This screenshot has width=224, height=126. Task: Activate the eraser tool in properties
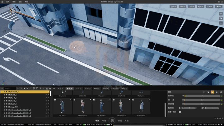221,92
